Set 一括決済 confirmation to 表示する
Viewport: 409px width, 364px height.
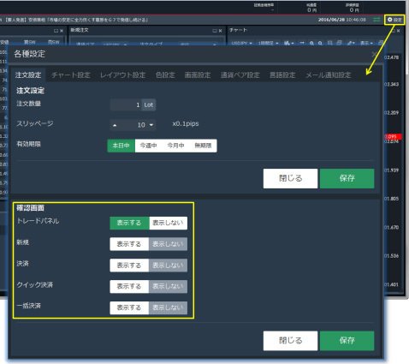pyautogui.click(x=129, y=307)
